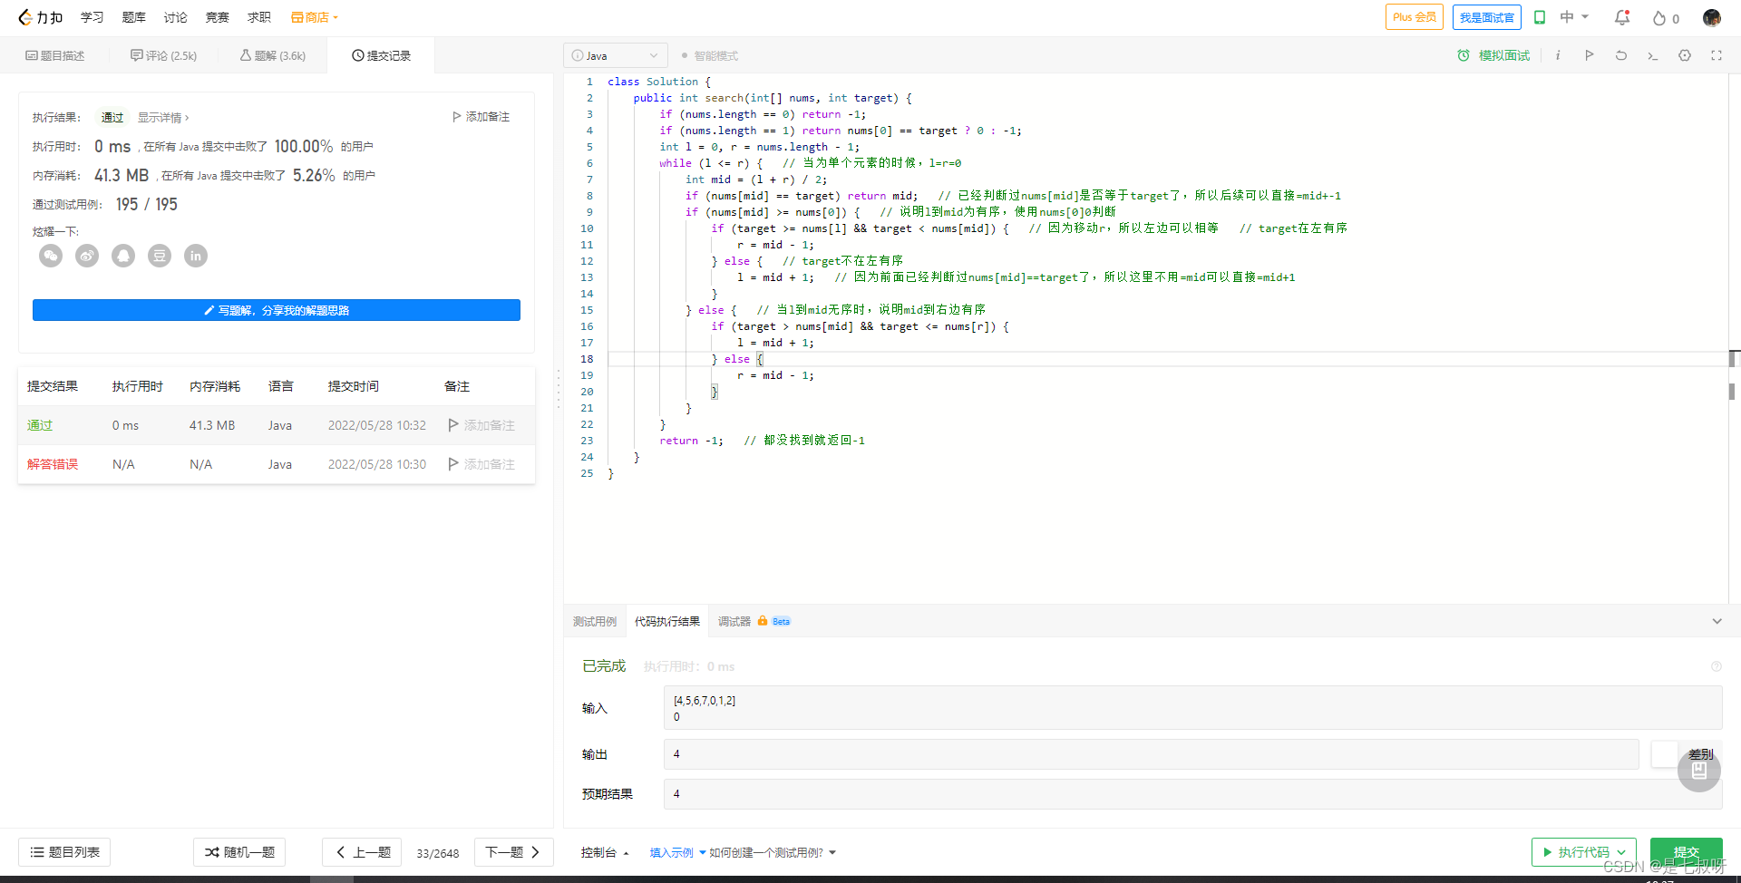This screenshot has width=1741, height=883.
Task: Click the flag icon in editor toolbar
Action: pos(1590,55)
